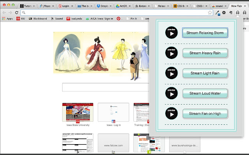Open the Pin It bookmark

pos(132,19)
